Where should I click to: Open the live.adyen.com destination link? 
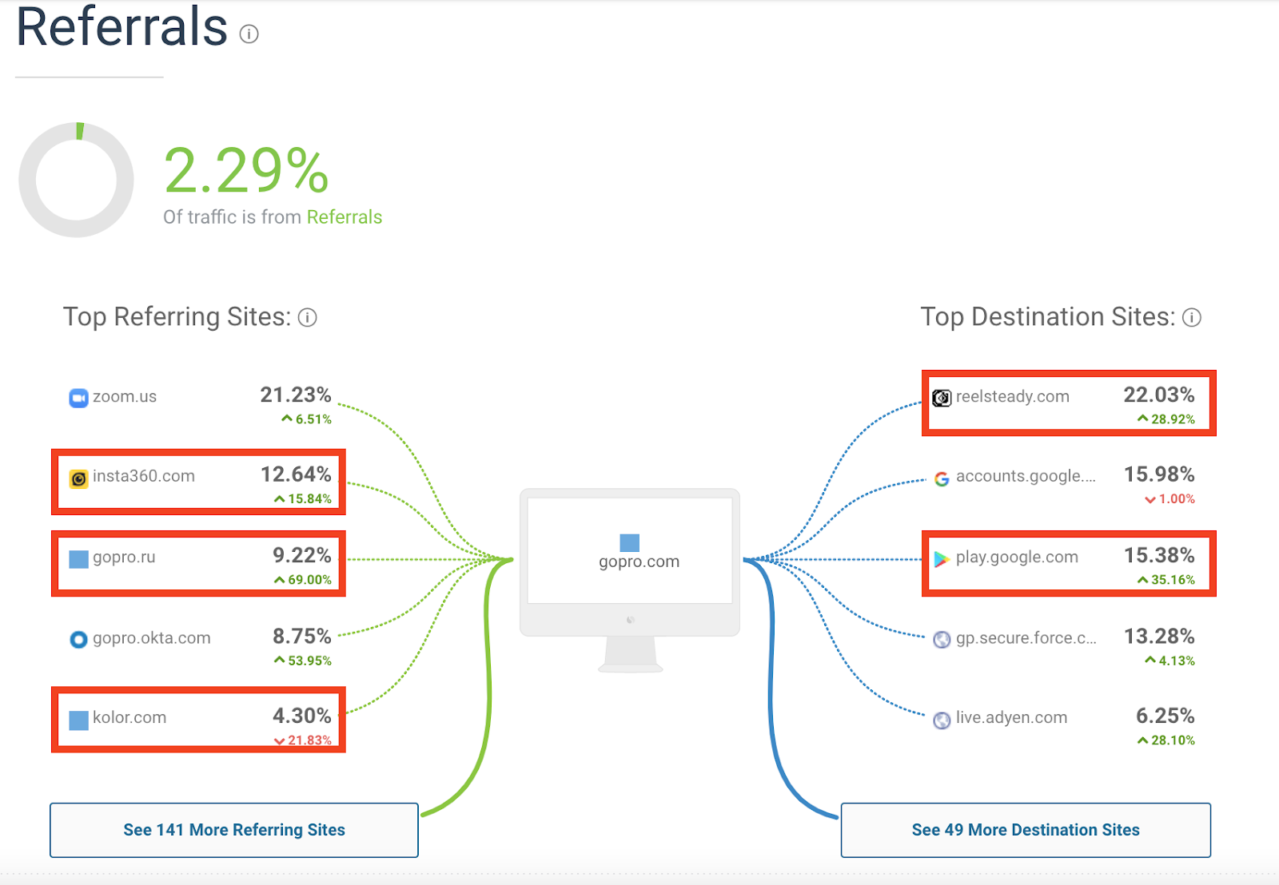[x=1012, y=717]
